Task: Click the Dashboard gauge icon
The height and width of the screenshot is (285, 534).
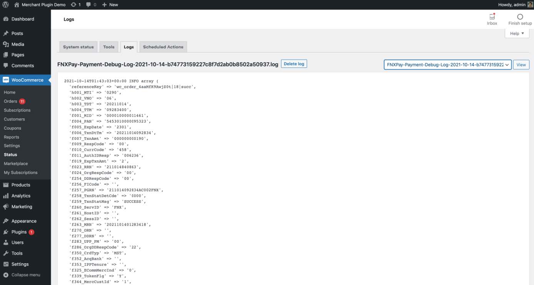Action: tap(6, 19)
